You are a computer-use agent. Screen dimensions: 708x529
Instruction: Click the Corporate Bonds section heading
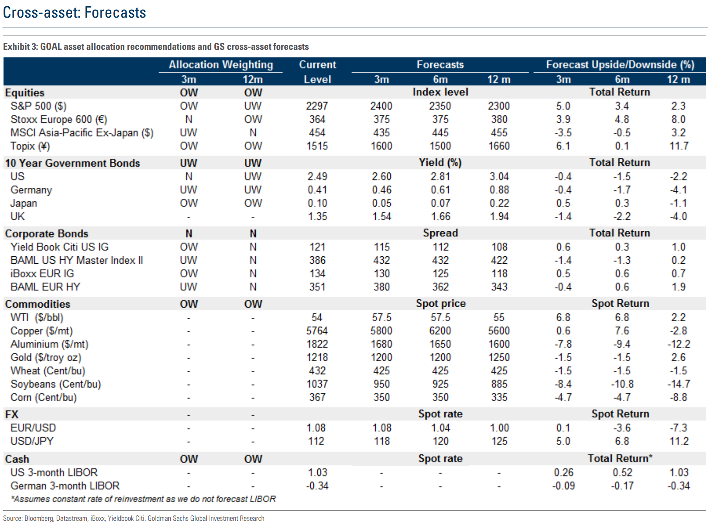click(47, 234)
